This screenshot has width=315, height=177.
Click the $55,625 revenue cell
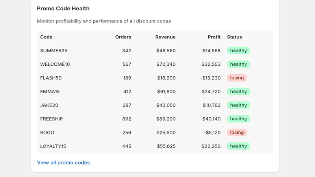pyautogui.click(x=166, y=146)
